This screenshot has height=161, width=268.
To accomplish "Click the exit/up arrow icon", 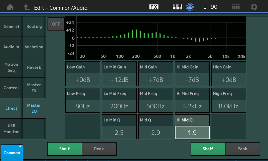I will tap(26, 7).
